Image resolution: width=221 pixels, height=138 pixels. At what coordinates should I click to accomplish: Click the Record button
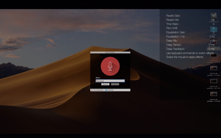(x=105, y=84)
